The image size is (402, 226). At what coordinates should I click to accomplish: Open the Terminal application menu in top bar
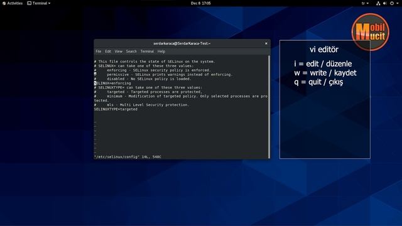pos(39,3)
